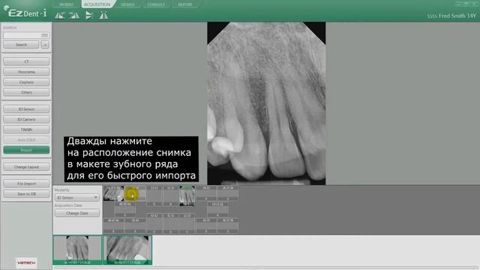Click the vertical flip icon in toolbar
Viewport: 480px width, 270px height.
[89, 15]
